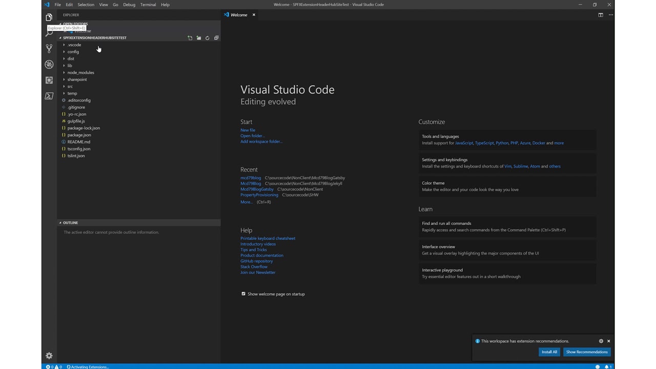
Task: Open the Color theme option
Action: 507,186
